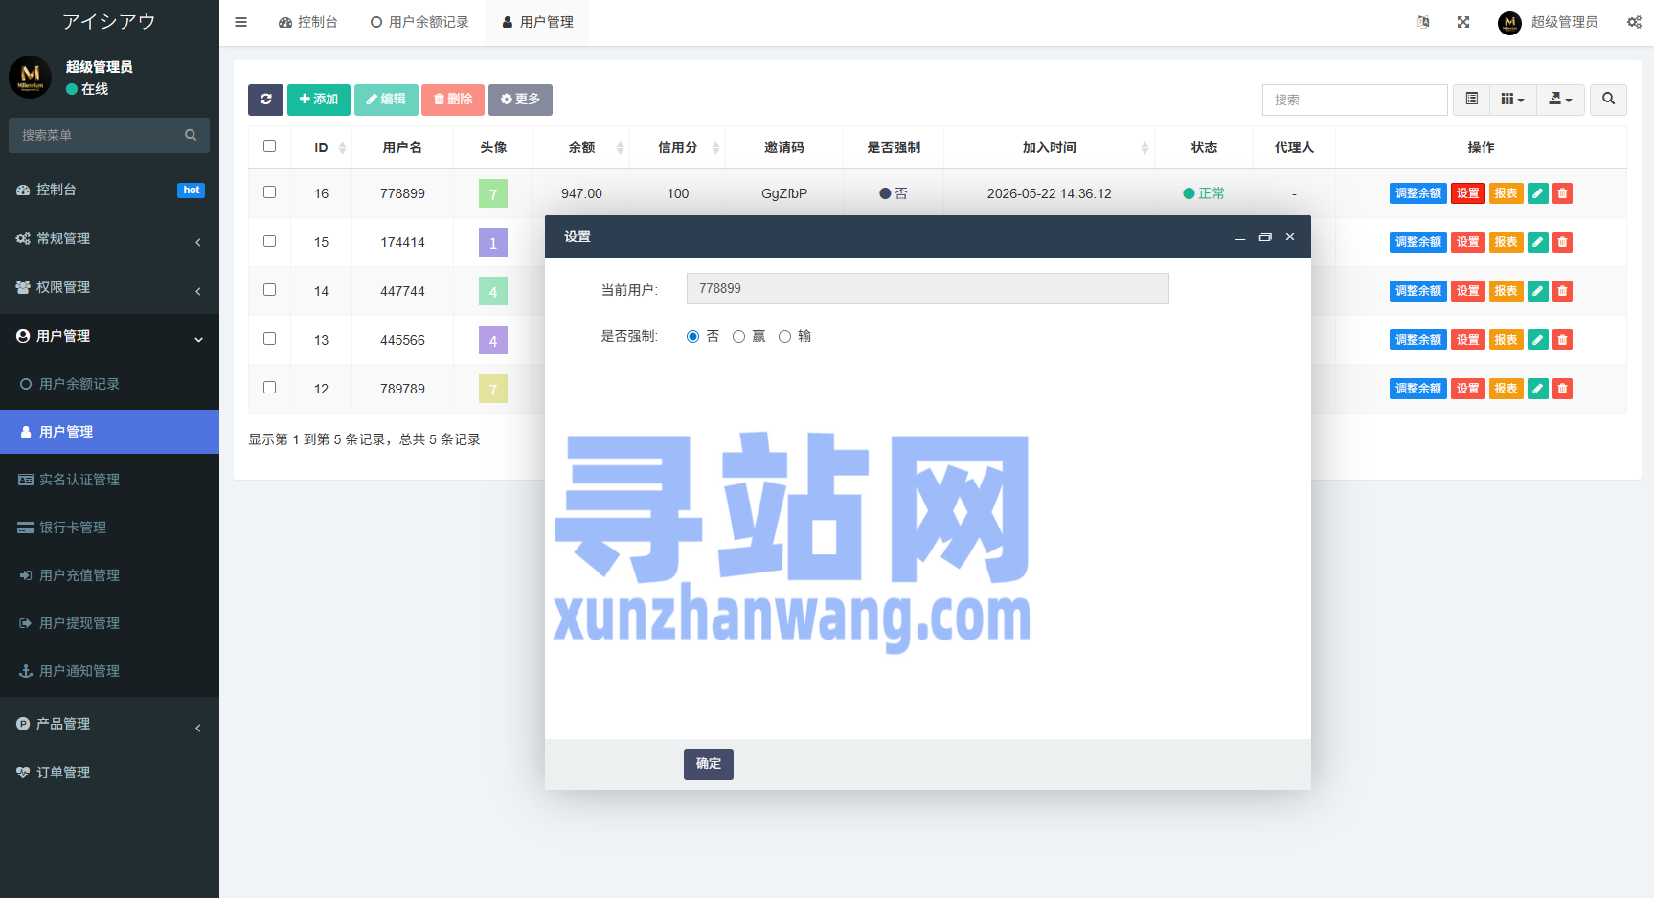Screen dimensions: 1654x898
Task: Sort the table by ID column arrows
Action: click(x=342, y=147)
